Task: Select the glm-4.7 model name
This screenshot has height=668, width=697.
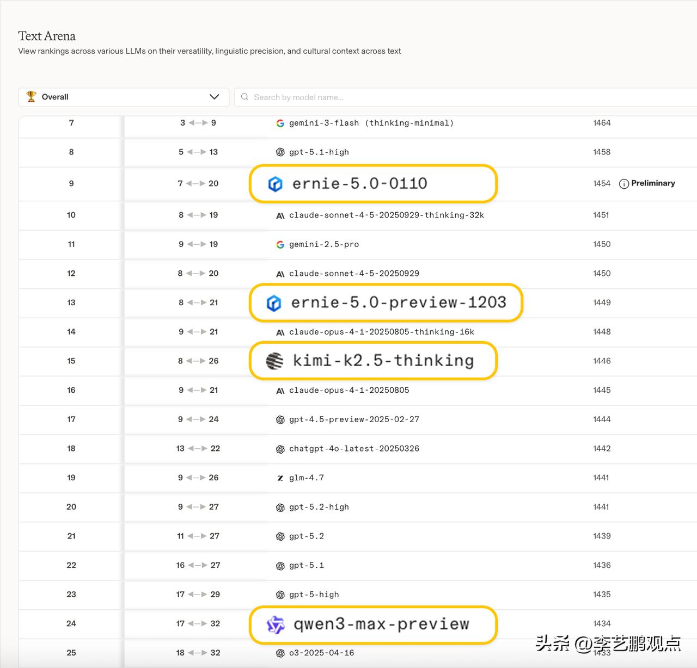Action: 307,478
